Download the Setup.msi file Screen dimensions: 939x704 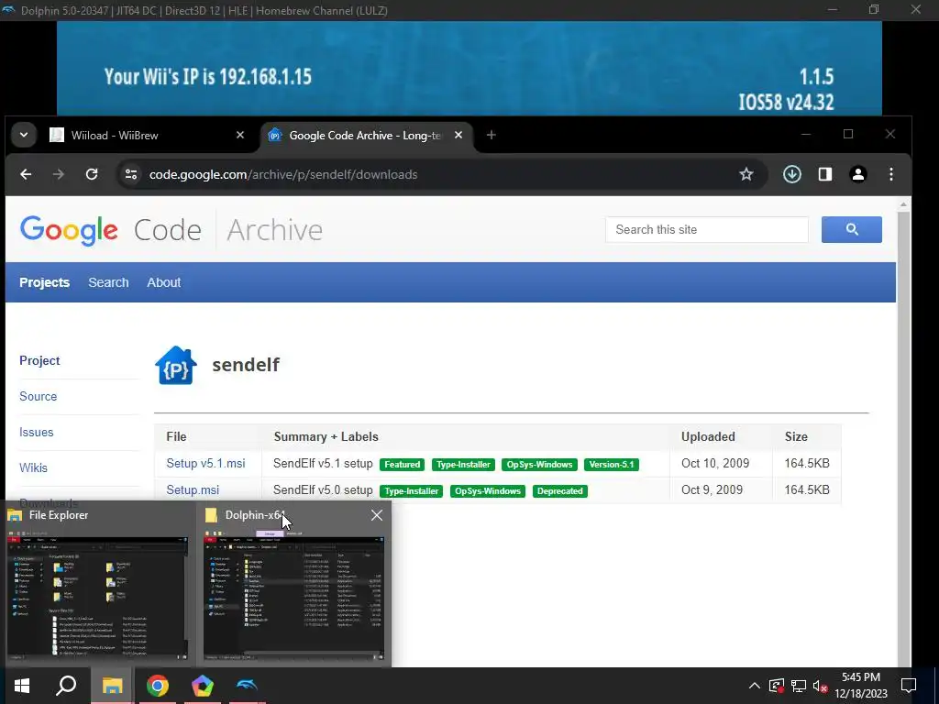pos(193,489)
